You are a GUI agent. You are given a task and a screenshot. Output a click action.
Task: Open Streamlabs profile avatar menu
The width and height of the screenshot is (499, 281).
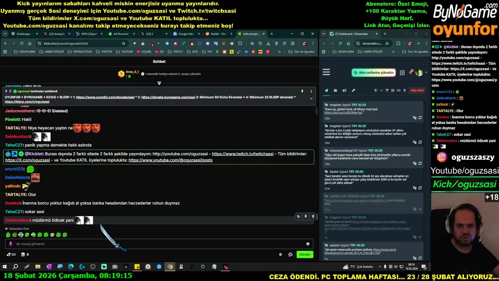tap(419, 73)
